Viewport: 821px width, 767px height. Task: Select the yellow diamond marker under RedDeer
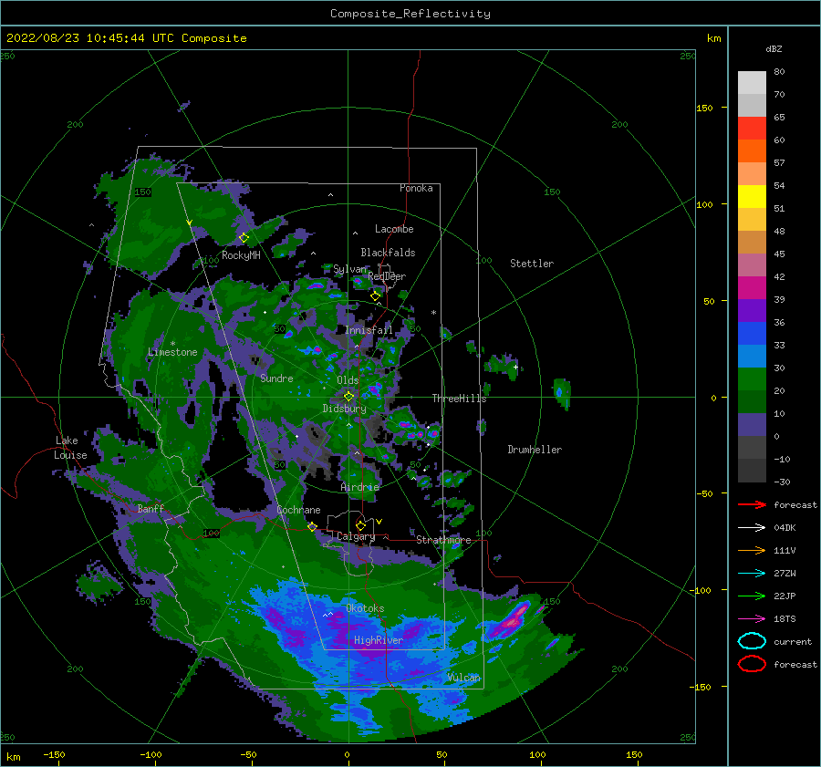tap(375, 296)
